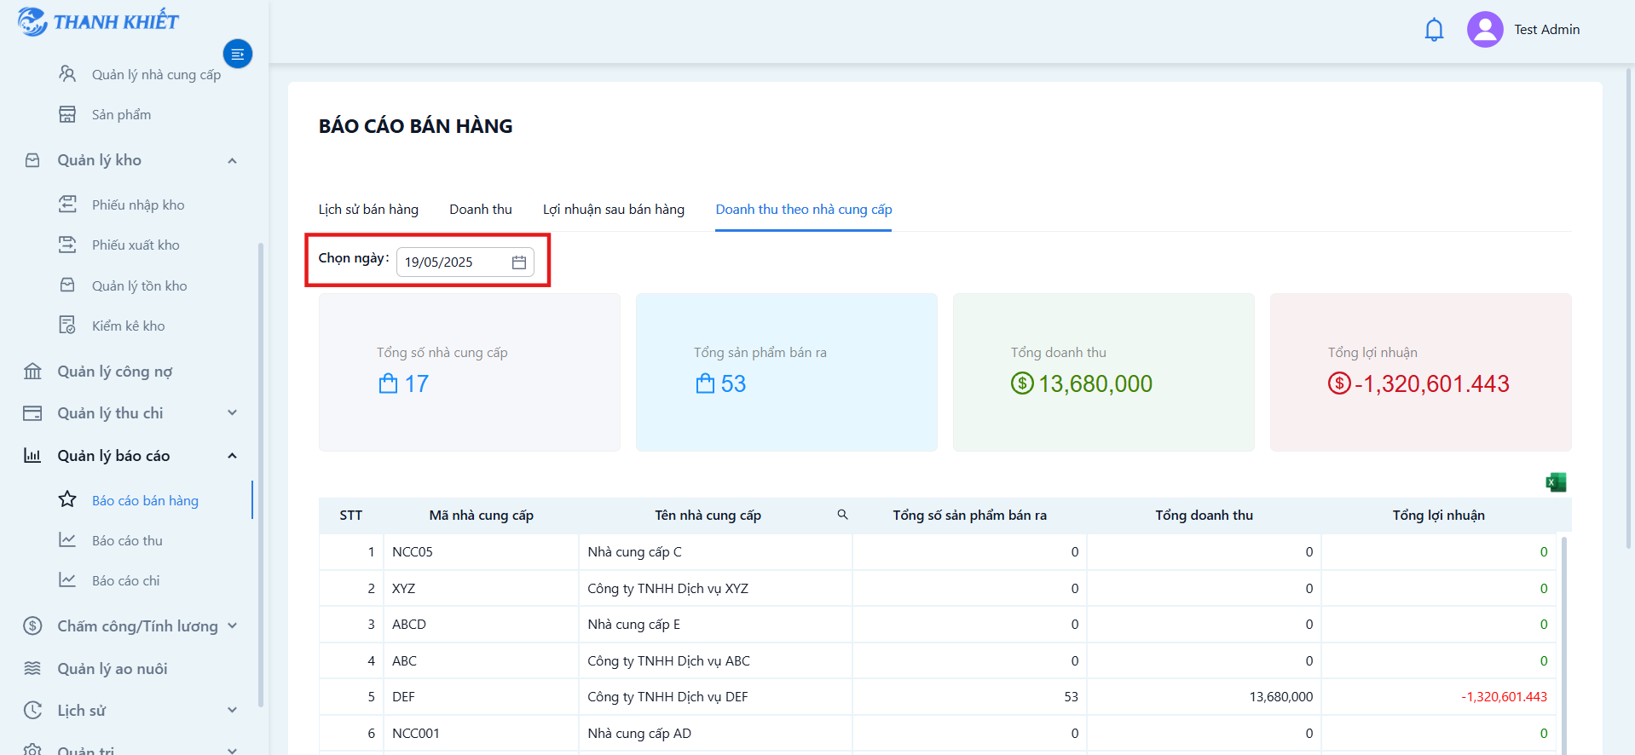Click the date input showing 19/05/2025
The width and height of the screenshot is (1635, 755).
(465, 262)
